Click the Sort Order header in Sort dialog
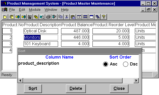The image size is (159, 95). pyautogui.click(x=120, y=57)
